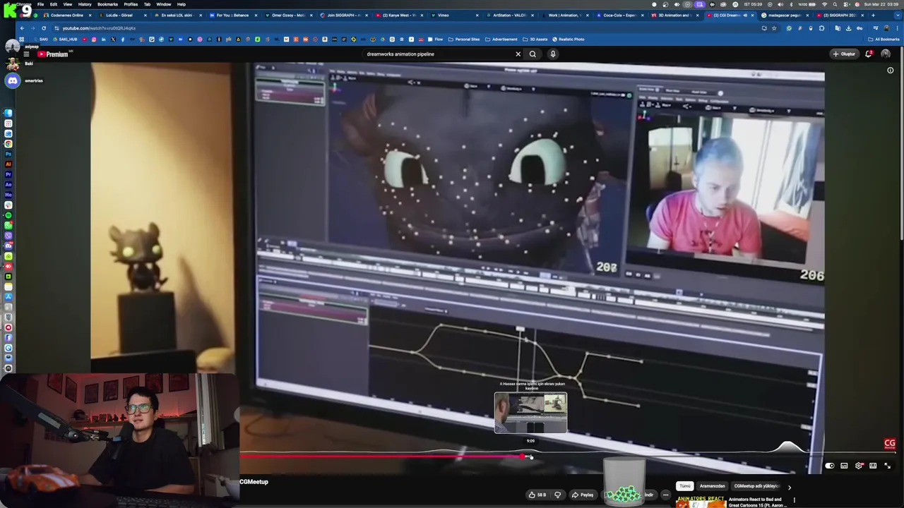Image resolution: width=904 pixels, height=508 pixels.
Task: Open macOS Wi-Fi status menu
Action: coord(823,4)
